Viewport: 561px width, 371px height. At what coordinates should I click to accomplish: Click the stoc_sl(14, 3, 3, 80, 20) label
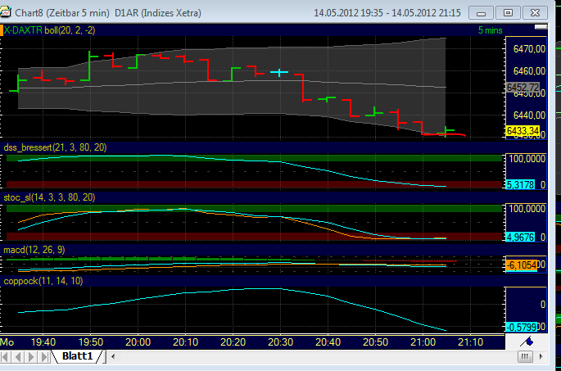49,197
